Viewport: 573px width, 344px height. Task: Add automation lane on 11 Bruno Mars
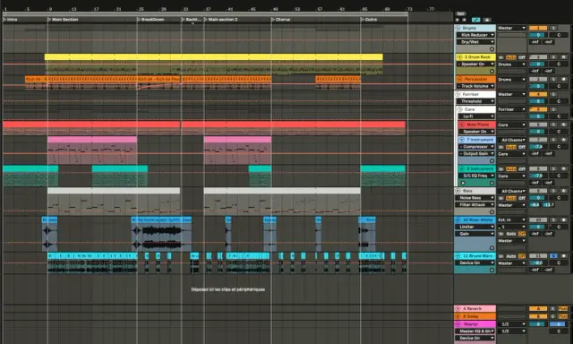[x=492, y=270]
